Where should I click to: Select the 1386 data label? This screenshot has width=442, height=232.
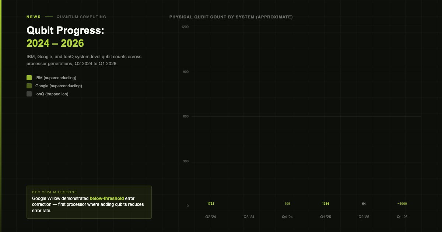click(326, 204)
